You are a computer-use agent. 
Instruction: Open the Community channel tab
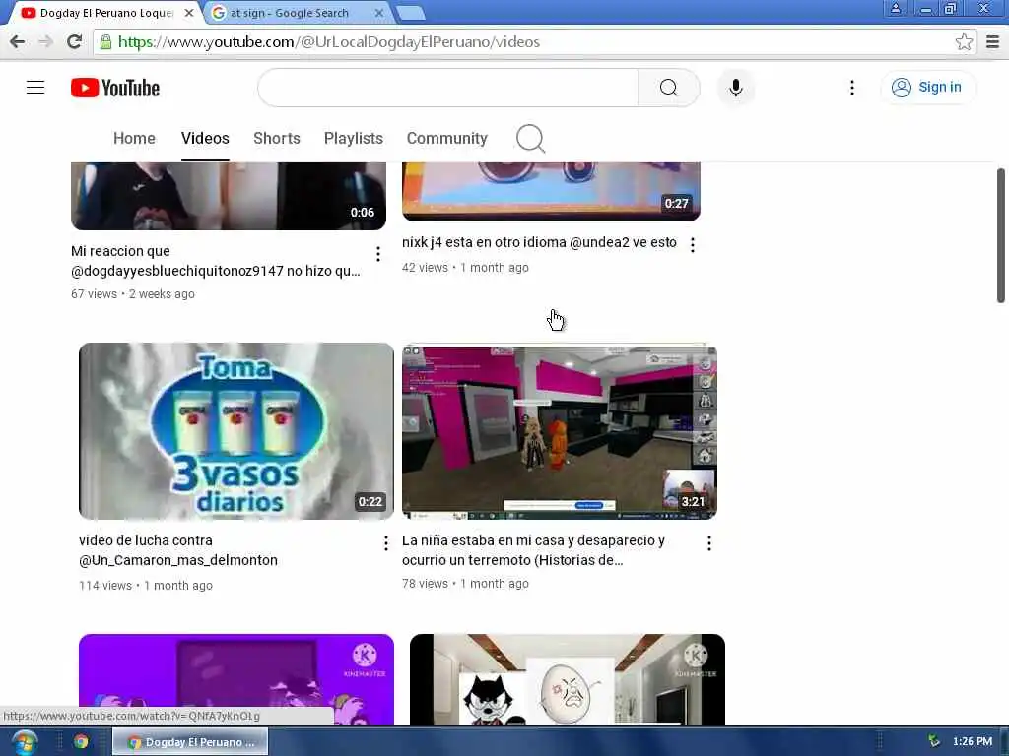pos(447,138)
